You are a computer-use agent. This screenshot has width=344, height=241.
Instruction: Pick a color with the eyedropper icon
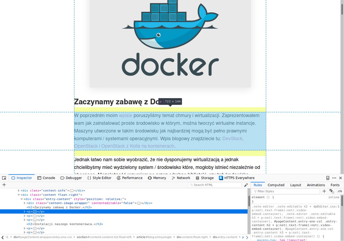(246, 185)
